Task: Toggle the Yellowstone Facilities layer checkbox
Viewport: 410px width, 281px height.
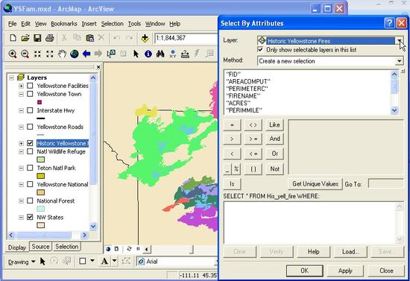Action: [x=30, y=86]
